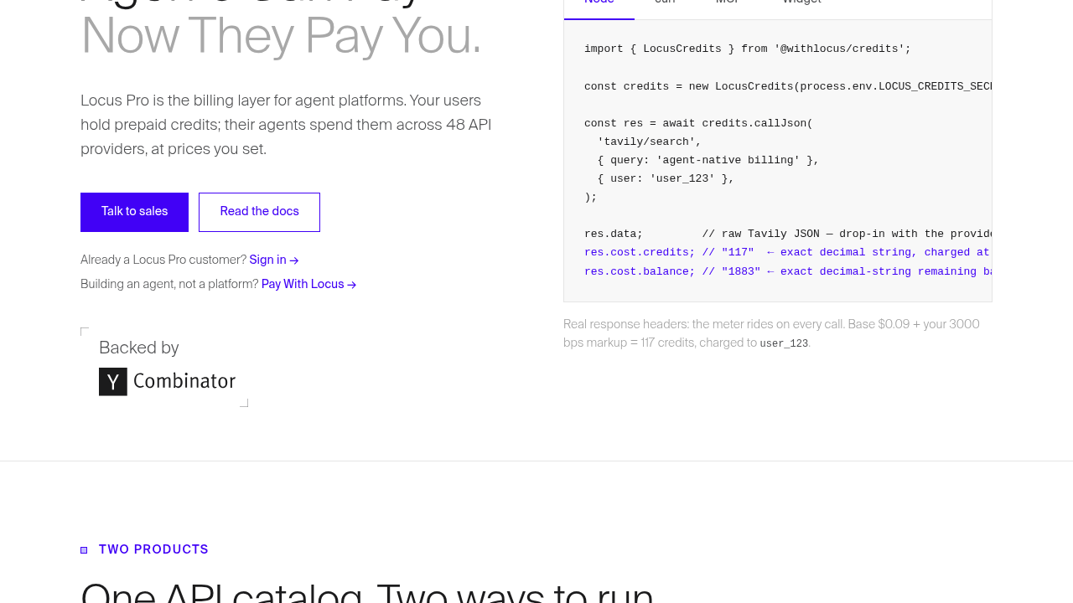Open the Pay With Locus link
Screen dimensions: 1073x603
click(309, 285)
